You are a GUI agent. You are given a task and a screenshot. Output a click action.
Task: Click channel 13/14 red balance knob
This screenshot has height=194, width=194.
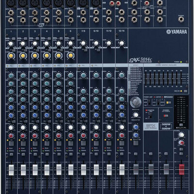122,135
